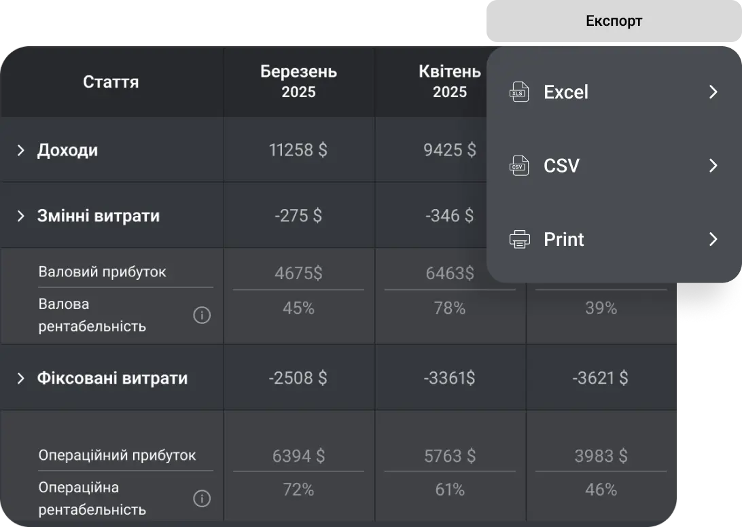Choose the CSV export option
The image size is (742, 527).
(561, 165)
